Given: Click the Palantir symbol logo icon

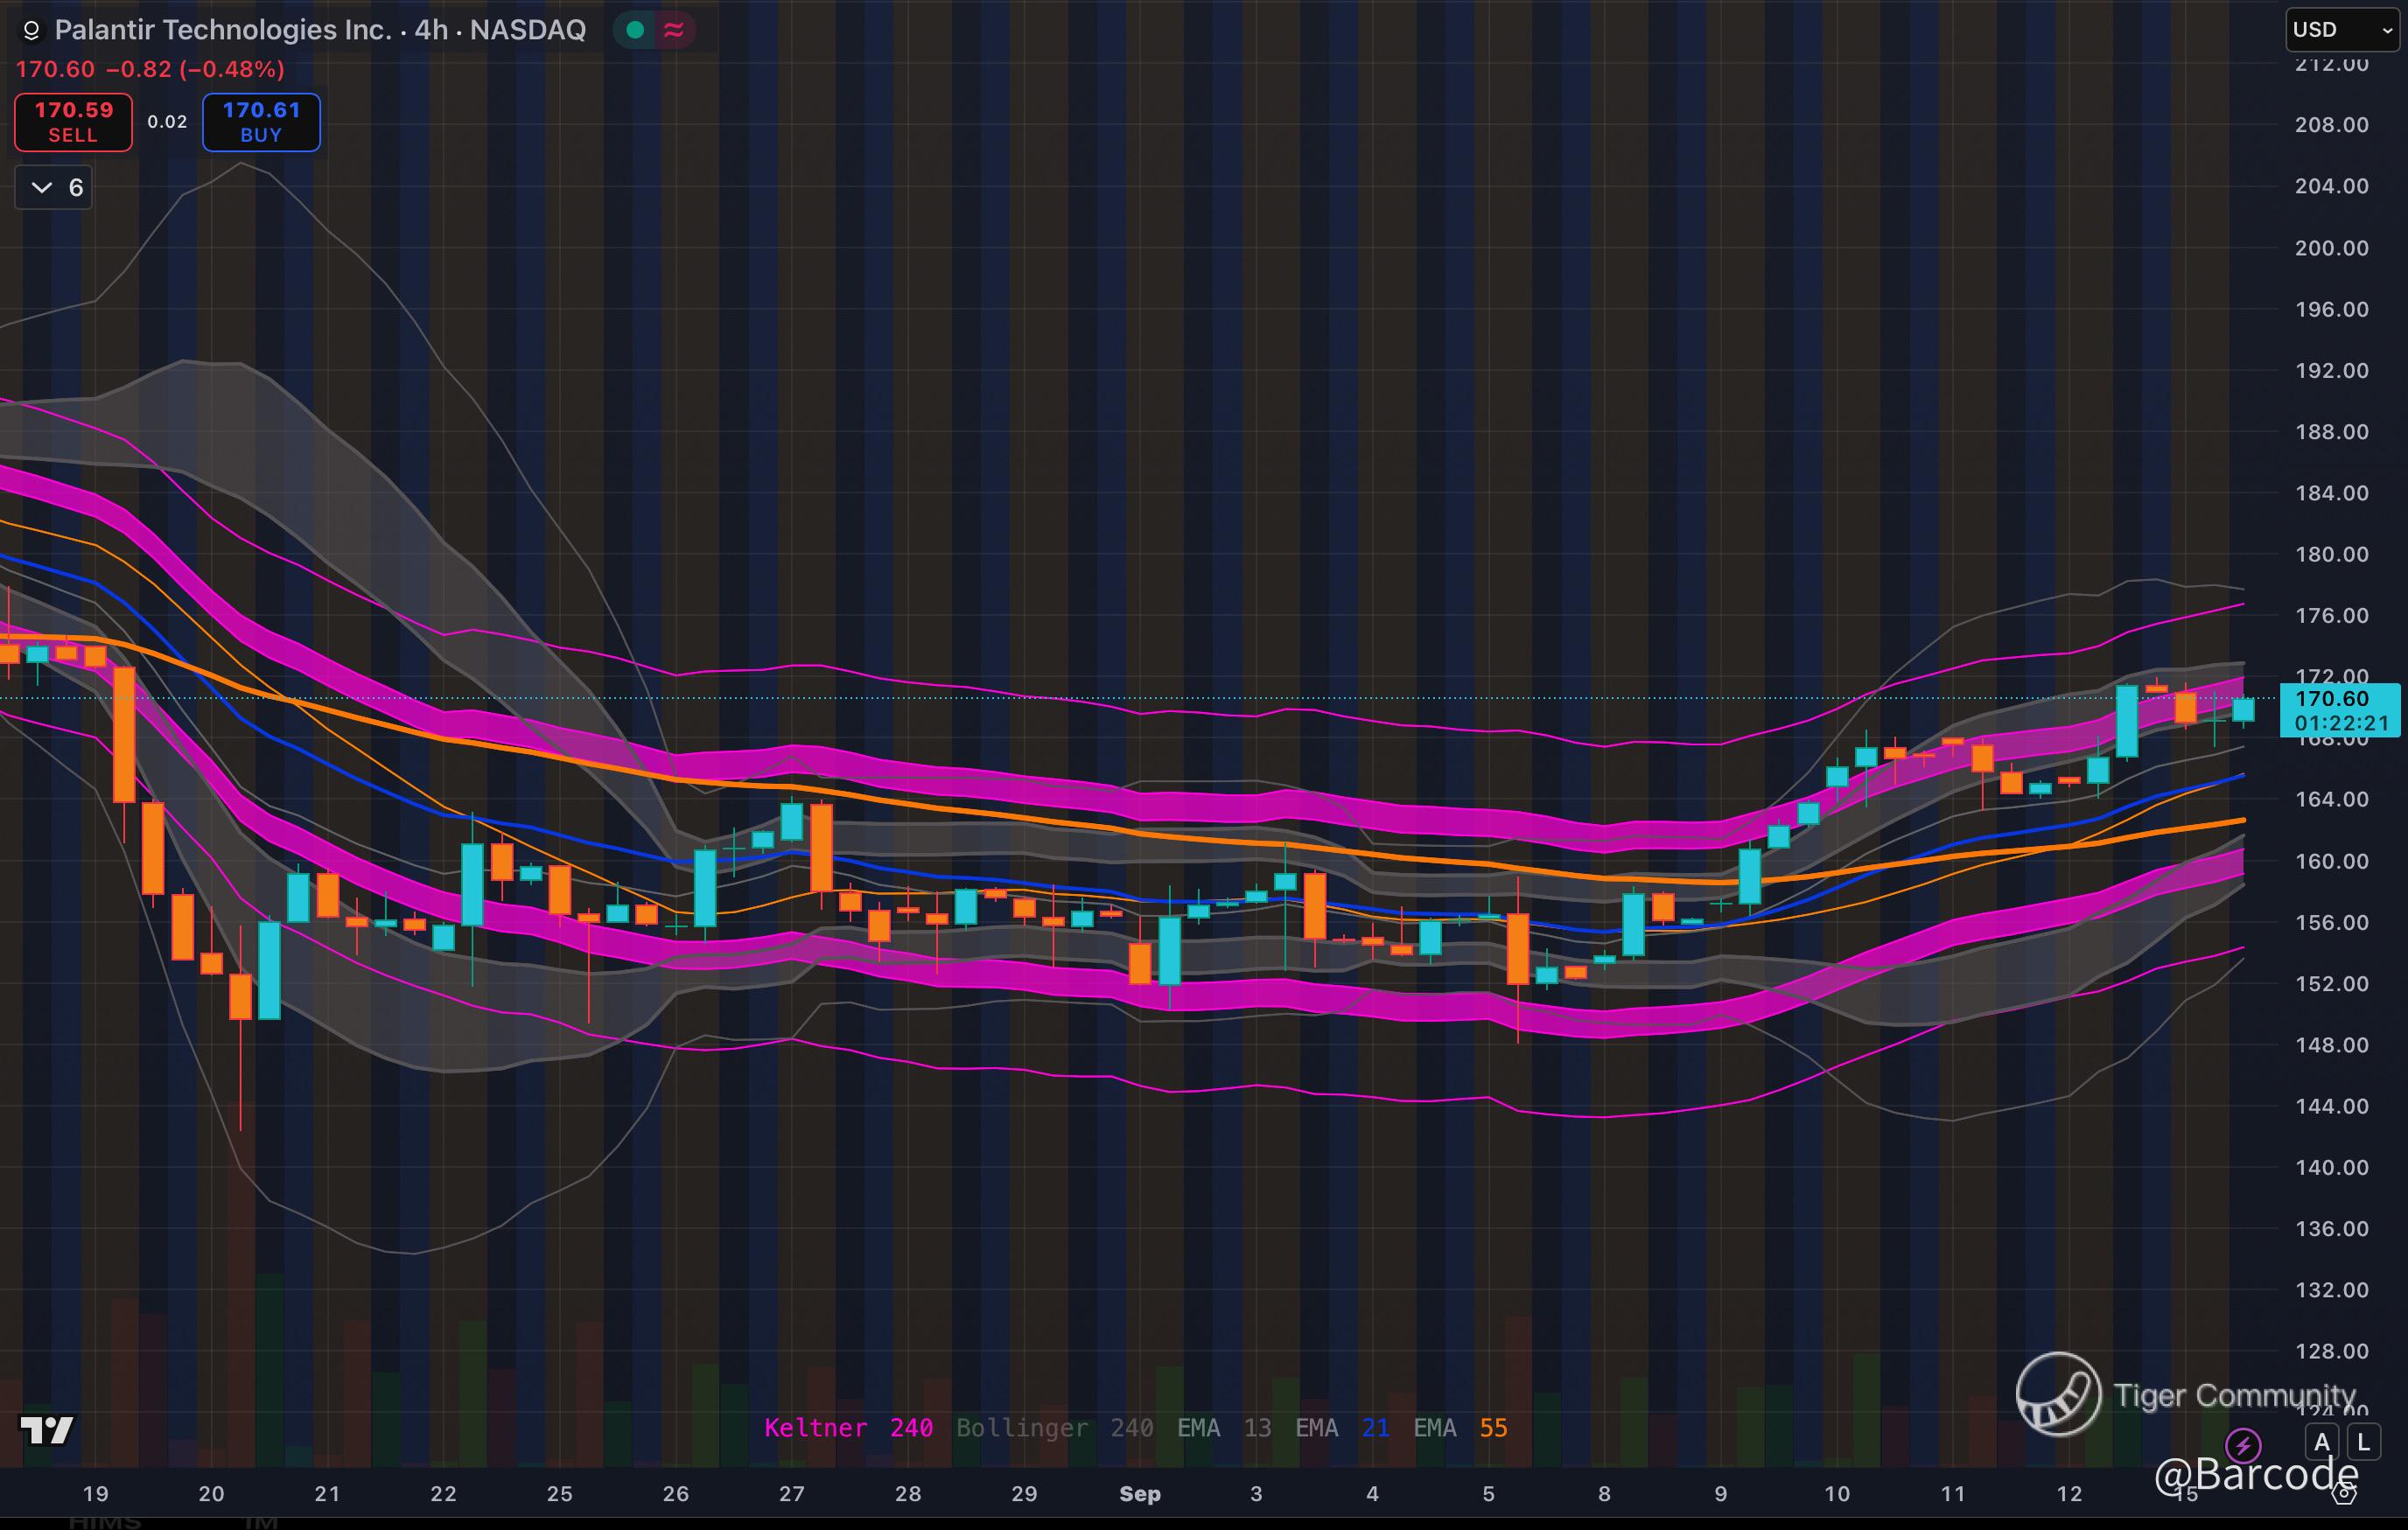Looking at the screenshot, I should point(31,30).
